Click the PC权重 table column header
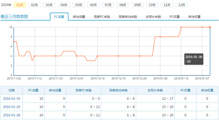Screen dimensions: 219x120 point(186,90)
